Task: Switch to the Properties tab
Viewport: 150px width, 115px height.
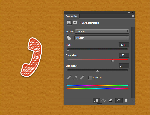Action: [72, 16]
